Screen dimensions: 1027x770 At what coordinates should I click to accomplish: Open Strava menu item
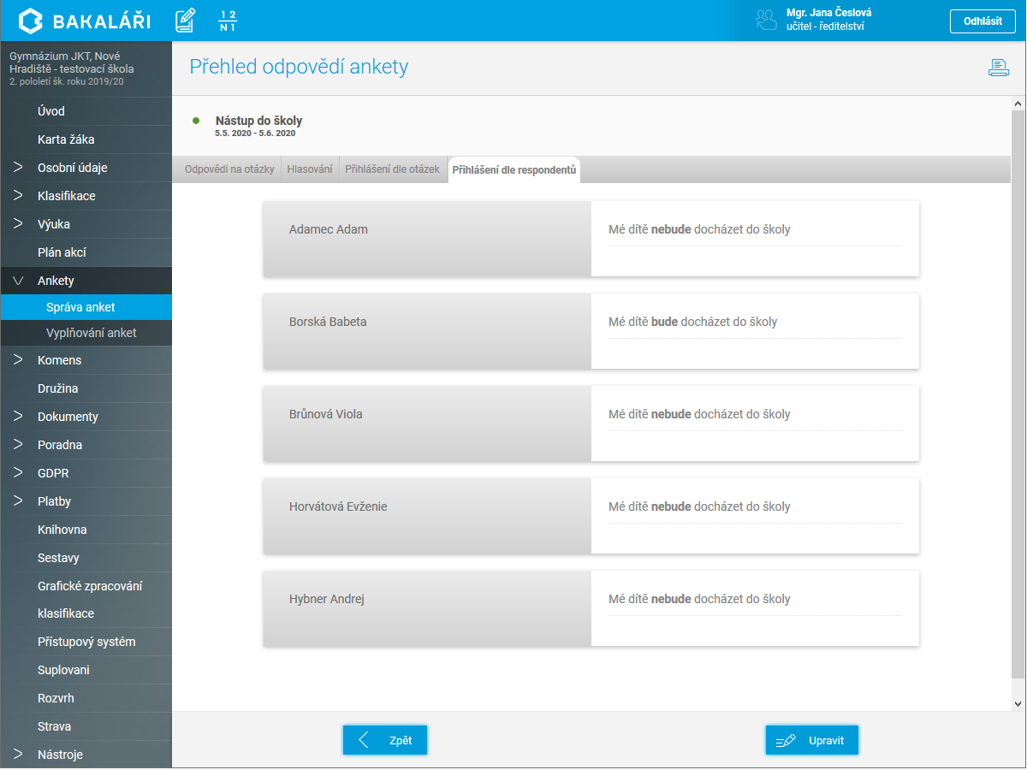86,726
